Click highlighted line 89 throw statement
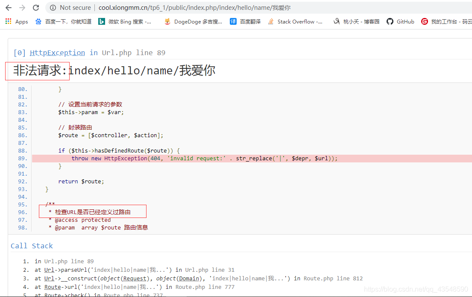 coord(205,159)
